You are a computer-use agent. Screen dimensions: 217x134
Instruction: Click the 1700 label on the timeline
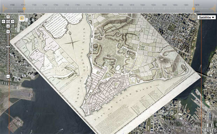coord(12,5)
